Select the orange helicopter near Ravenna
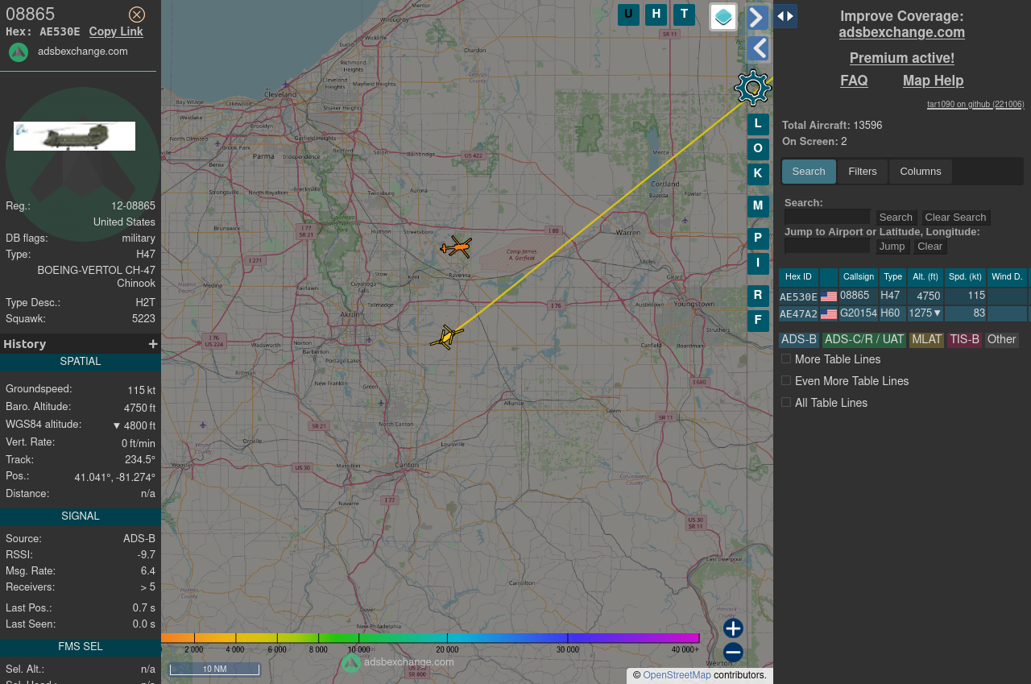The width and height of the screenshot is (1031, 684). pos(456,247)
